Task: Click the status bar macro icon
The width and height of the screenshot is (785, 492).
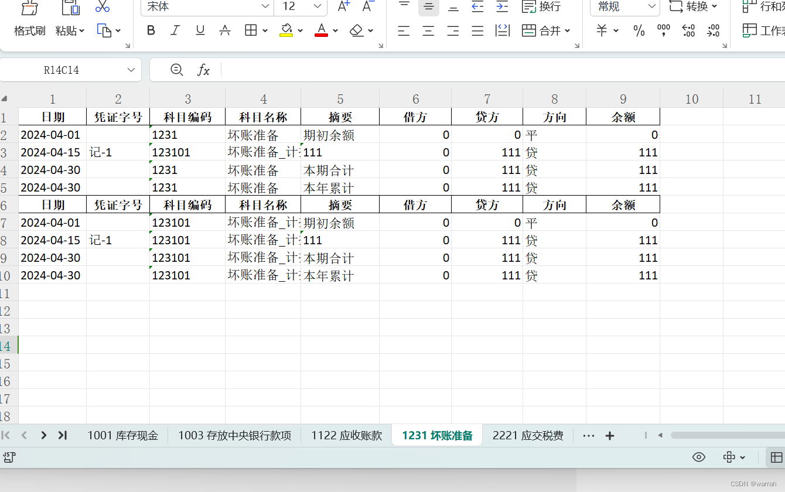Action: [x=9, y=457]
